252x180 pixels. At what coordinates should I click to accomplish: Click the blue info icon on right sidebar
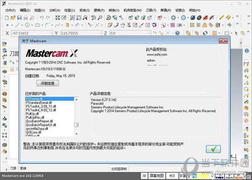tap(247, 51)
